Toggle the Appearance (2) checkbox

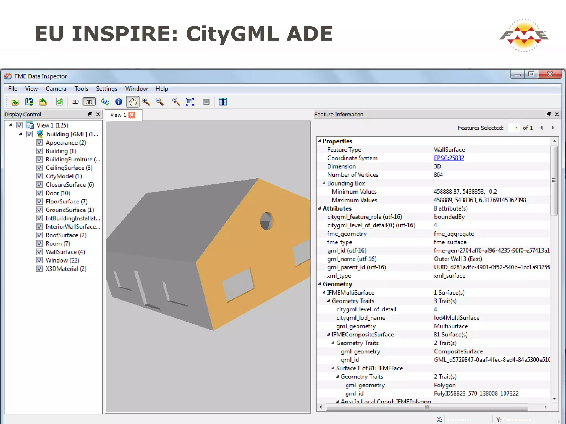point(40,142)
